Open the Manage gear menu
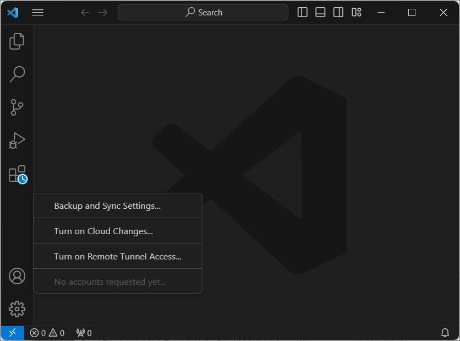This screenshot has width=460, height=341. (x=17, y=309)
